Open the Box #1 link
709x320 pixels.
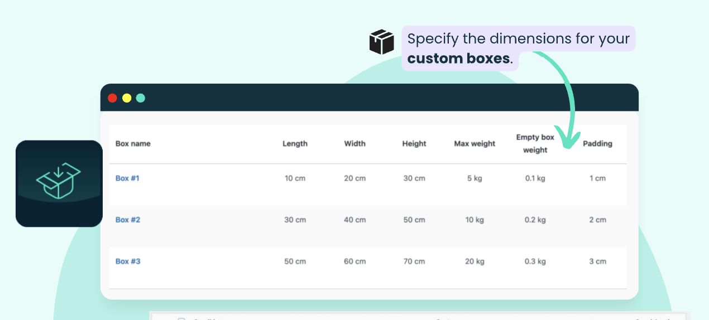(127, 178)
